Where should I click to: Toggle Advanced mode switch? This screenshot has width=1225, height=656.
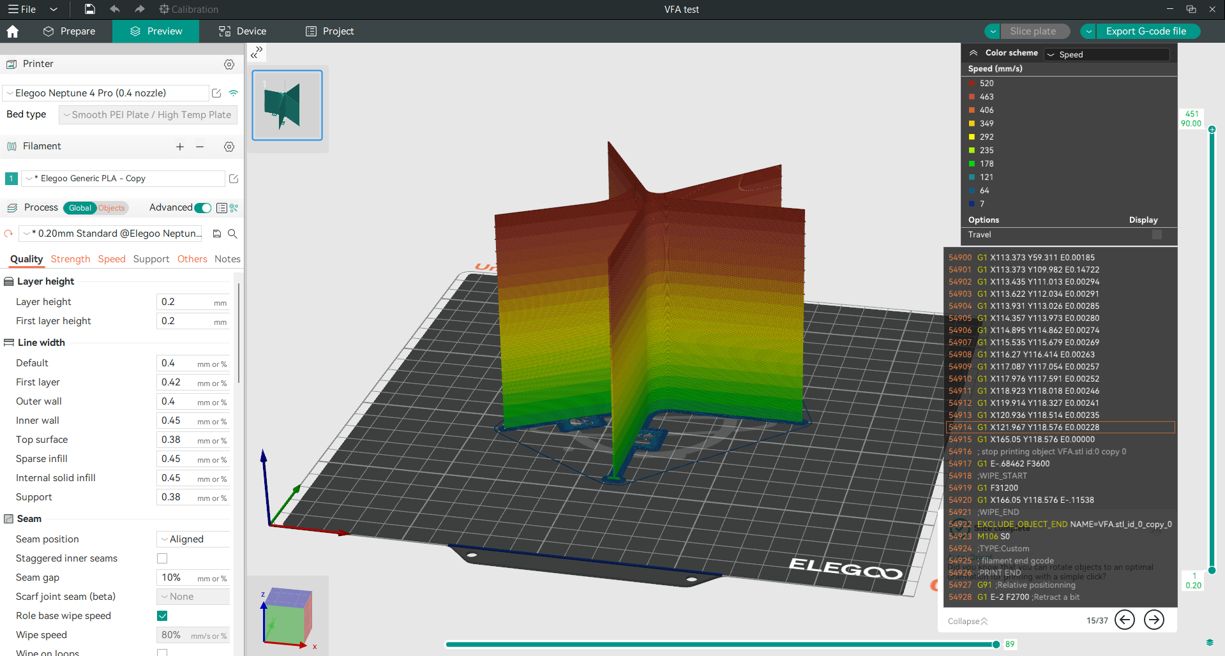[203, 208]
